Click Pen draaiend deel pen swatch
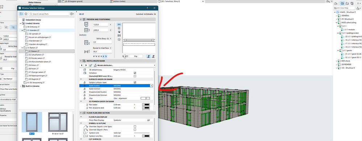 pyautogui.click(x=146, y=108)
